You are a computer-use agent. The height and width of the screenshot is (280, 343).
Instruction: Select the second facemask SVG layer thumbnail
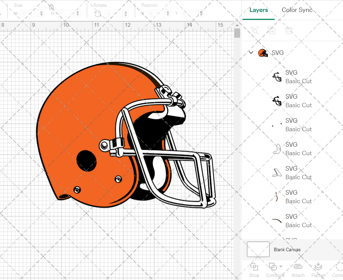point(277,101)
